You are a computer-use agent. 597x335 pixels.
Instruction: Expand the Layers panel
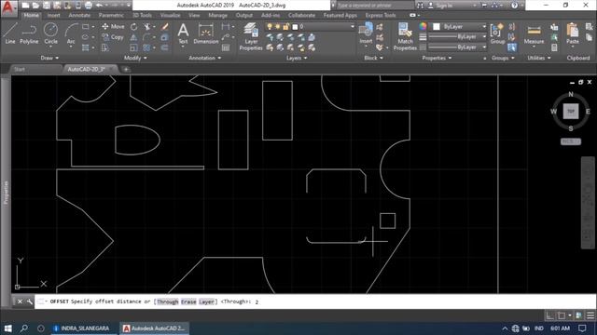click(297, 58)
